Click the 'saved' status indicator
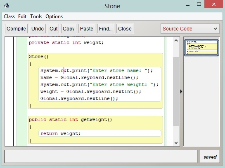The image size is (225, 168). coord(210,157)
